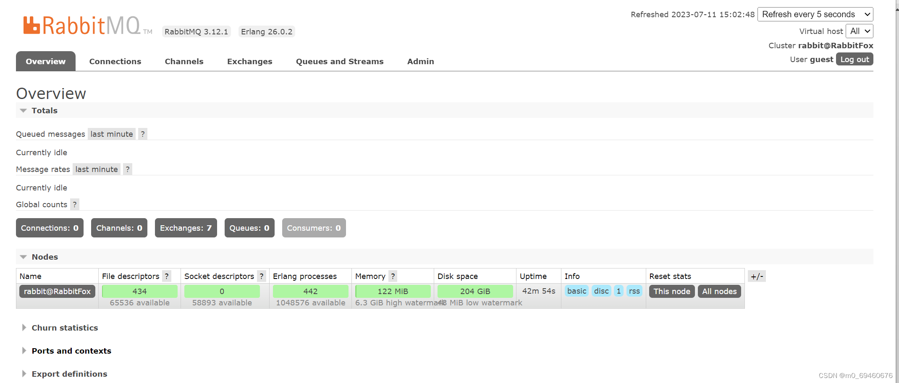The width and height of the screenshot is (899, 383).
Task: Switch to the Connections tab
Action: coord(115,61)
